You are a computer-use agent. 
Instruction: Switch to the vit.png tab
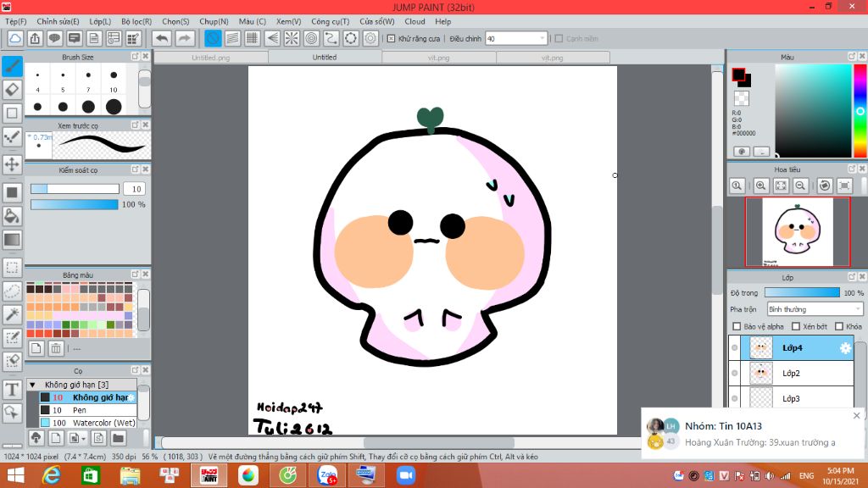point(438,58)
